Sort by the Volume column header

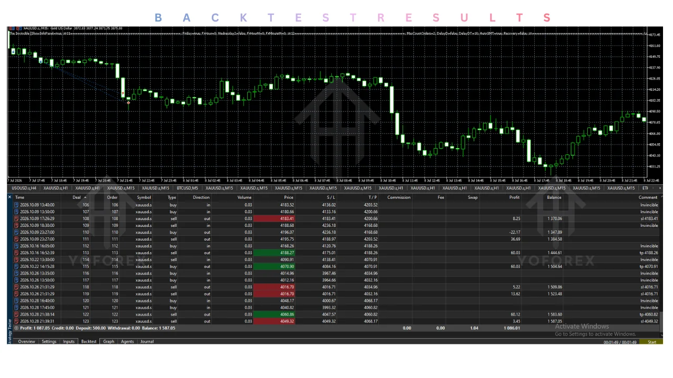(244, 197)
